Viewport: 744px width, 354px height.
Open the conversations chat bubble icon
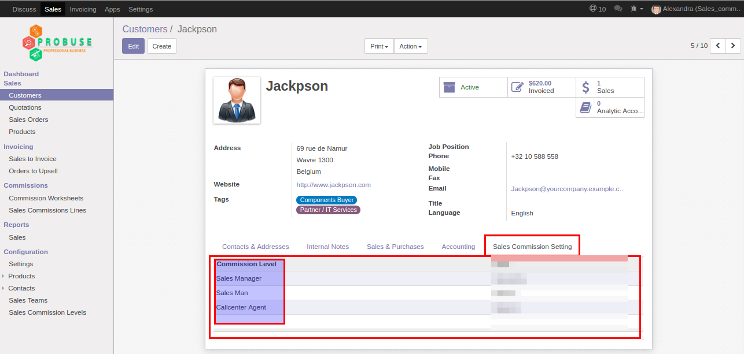[618, 9]
